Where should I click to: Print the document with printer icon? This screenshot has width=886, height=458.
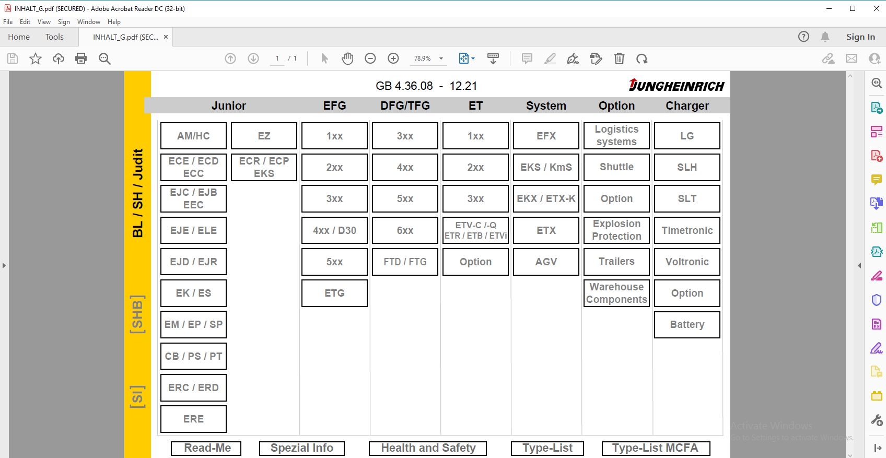[81, 58]
